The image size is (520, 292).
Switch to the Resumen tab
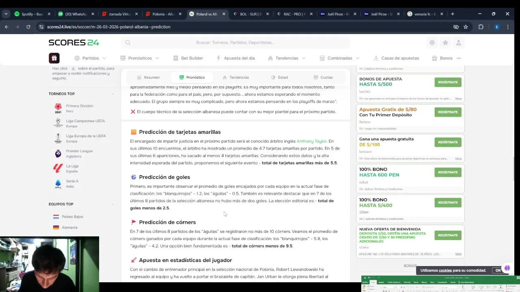pyautogui.click(x=148, y=77)
